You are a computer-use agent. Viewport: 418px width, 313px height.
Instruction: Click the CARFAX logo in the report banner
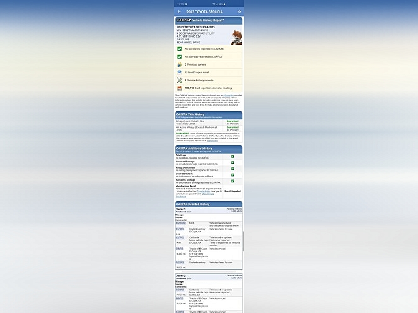coord(184,20)
